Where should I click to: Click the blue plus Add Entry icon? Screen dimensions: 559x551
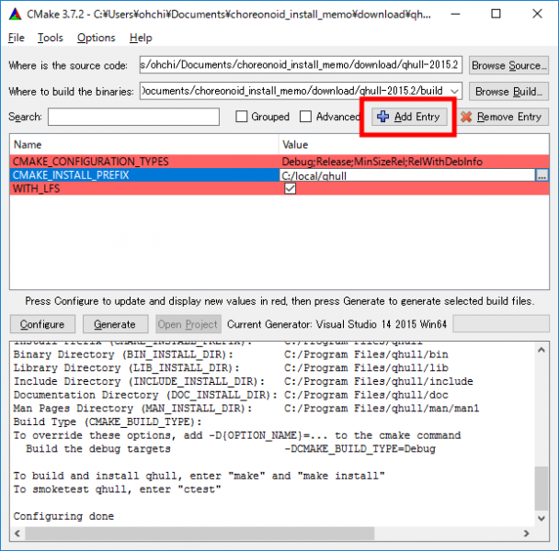[383, 118]
